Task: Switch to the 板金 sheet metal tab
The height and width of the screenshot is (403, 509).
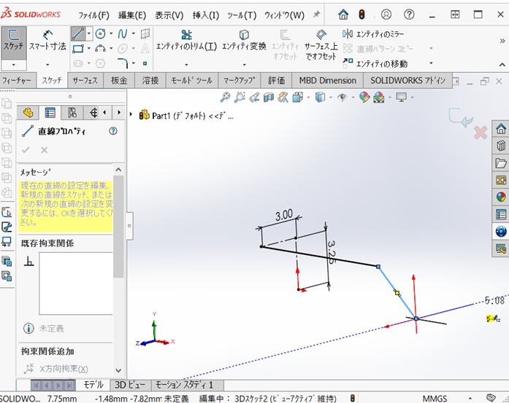Action: pyautogui.click(x=119, y=80)
